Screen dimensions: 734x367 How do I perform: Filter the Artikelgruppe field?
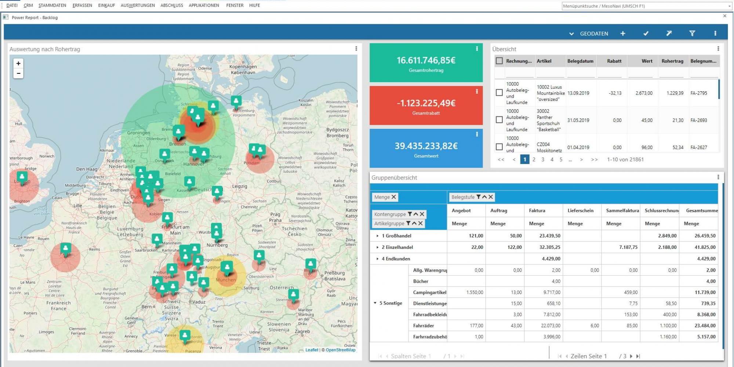coord(408,223)
